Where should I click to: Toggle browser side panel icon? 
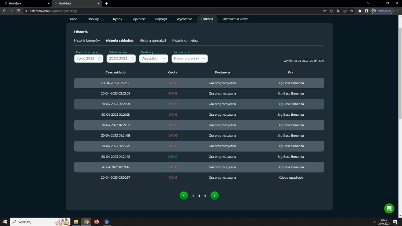[367, 11]
